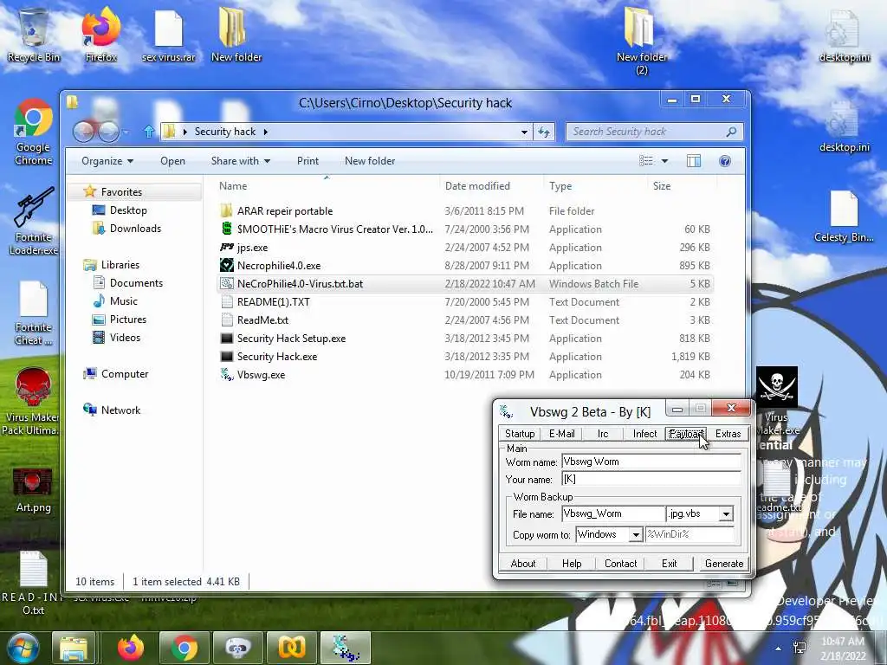Select the Vbswg.exe file icon
Screen dimensions: 887x665
226,374
